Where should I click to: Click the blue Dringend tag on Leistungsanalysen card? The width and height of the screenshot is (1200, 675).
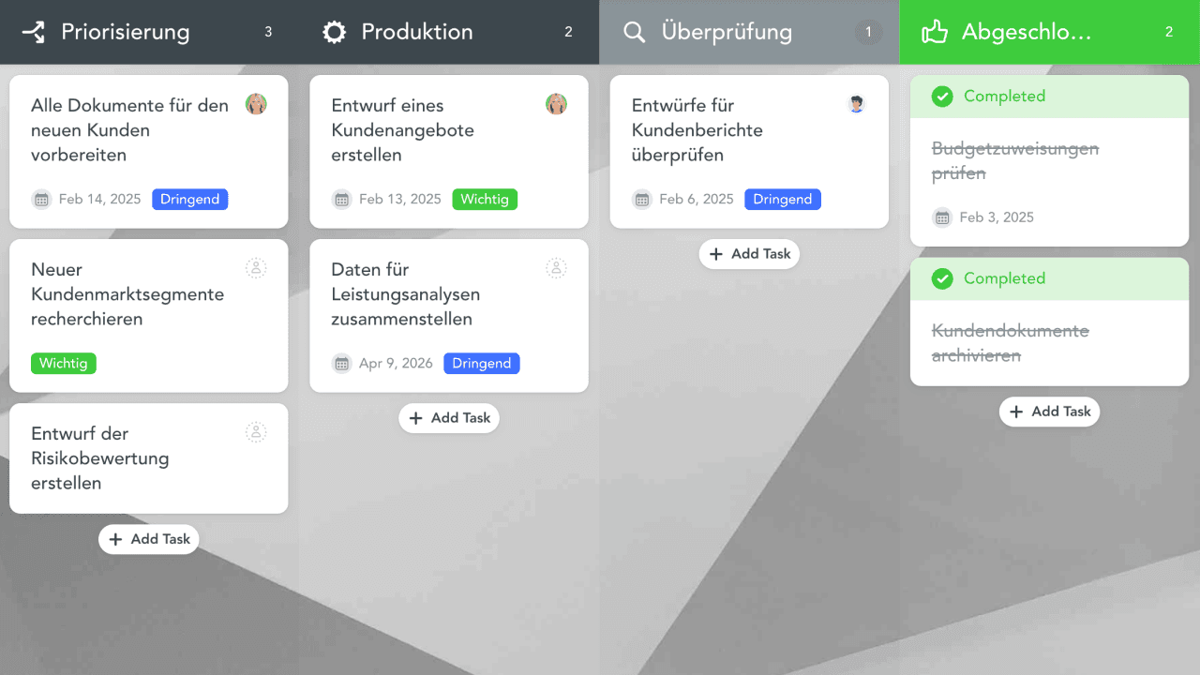(482, 364)
